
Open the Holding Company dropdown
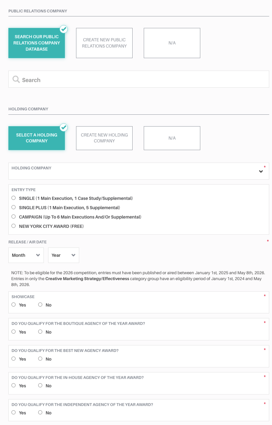click(139, 171)
